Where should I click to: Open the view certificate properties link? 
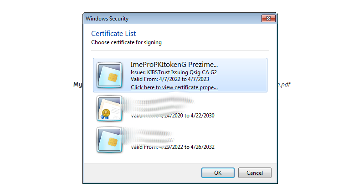[x=174, y=87]
